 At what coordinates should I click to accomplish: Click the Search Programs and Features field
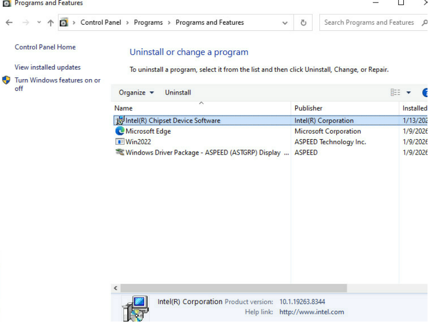point(369,23)
